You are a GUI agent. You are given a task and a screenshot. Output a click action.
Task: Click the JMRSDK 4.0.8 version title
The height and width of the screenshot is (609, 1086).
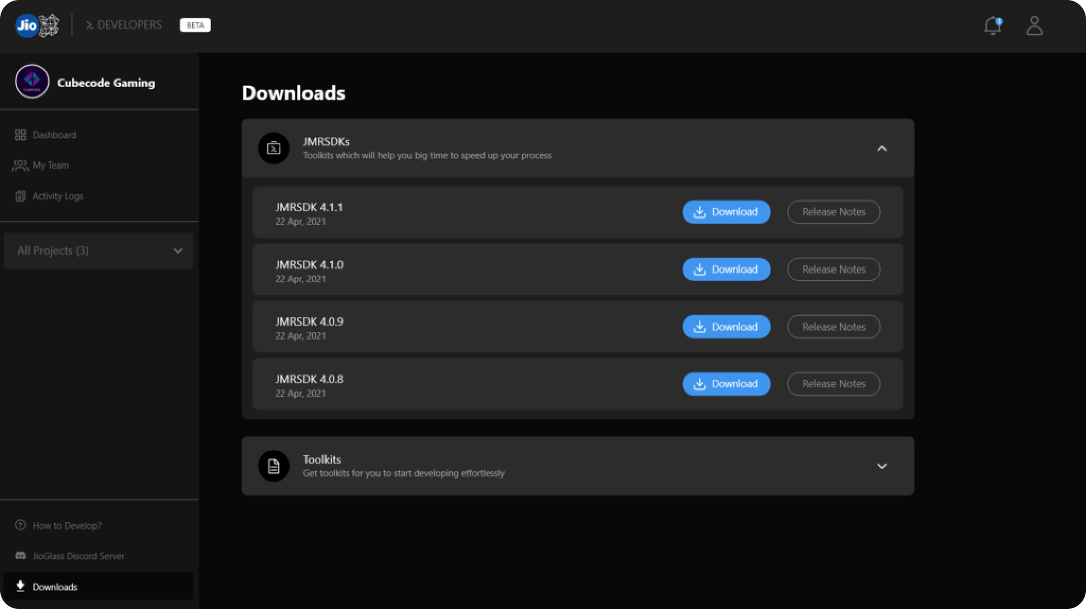(309, 379)
